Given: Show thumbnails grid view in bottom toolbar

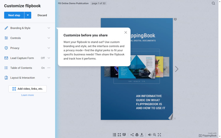Looking at the screenshot, I should (x=119, y=135).
